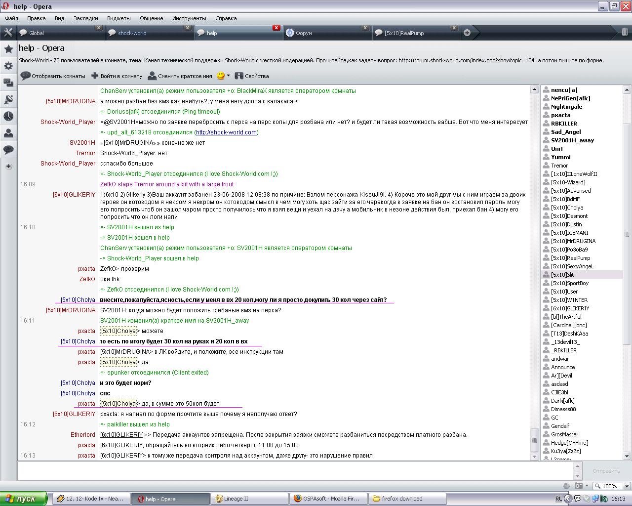
Task: Switch to the shock-world tab
Action: [149, 33]
